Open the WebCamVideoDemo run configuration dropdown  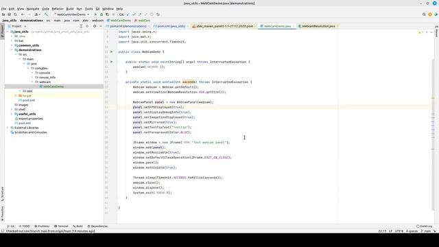coord(71,14)
